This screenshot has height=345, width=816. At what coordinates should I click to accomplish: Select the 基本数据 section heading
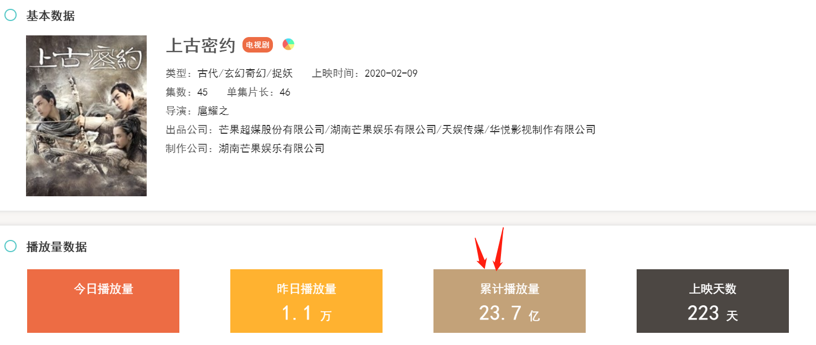coord(50,15)
